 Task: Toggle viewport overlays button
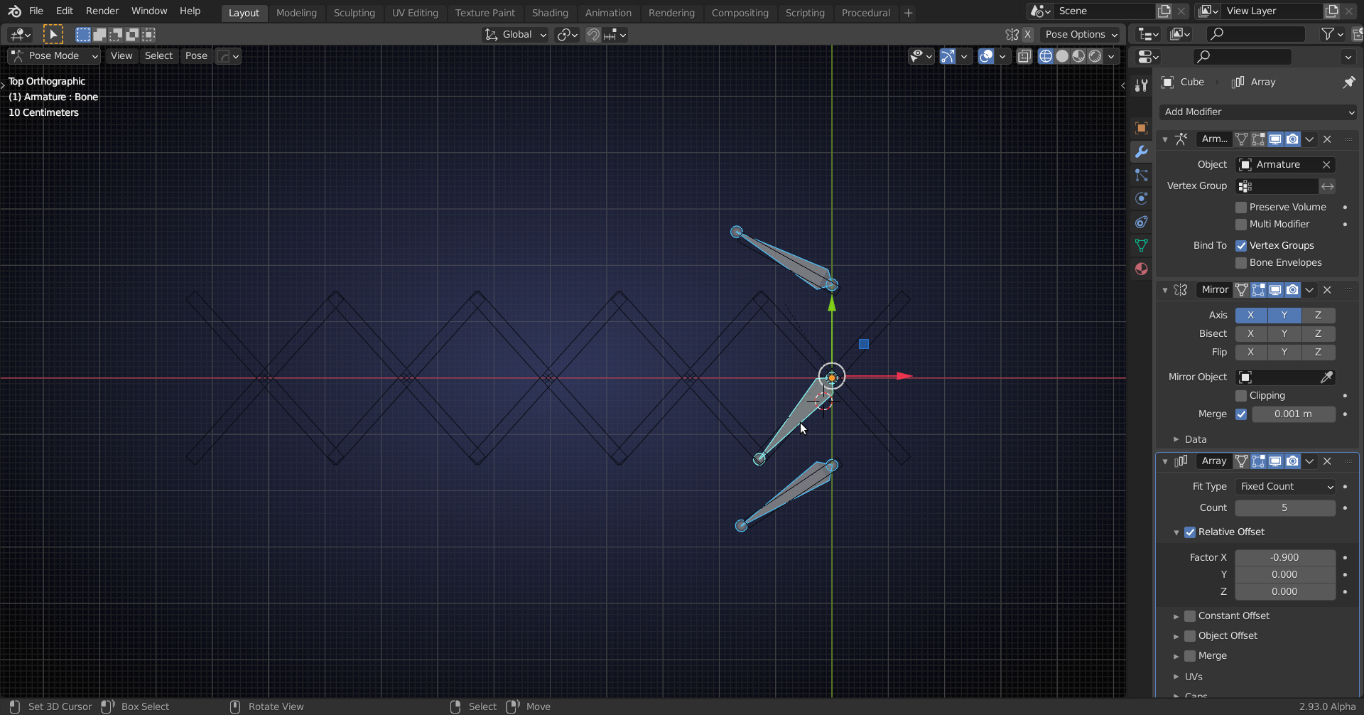pos(986,56)
